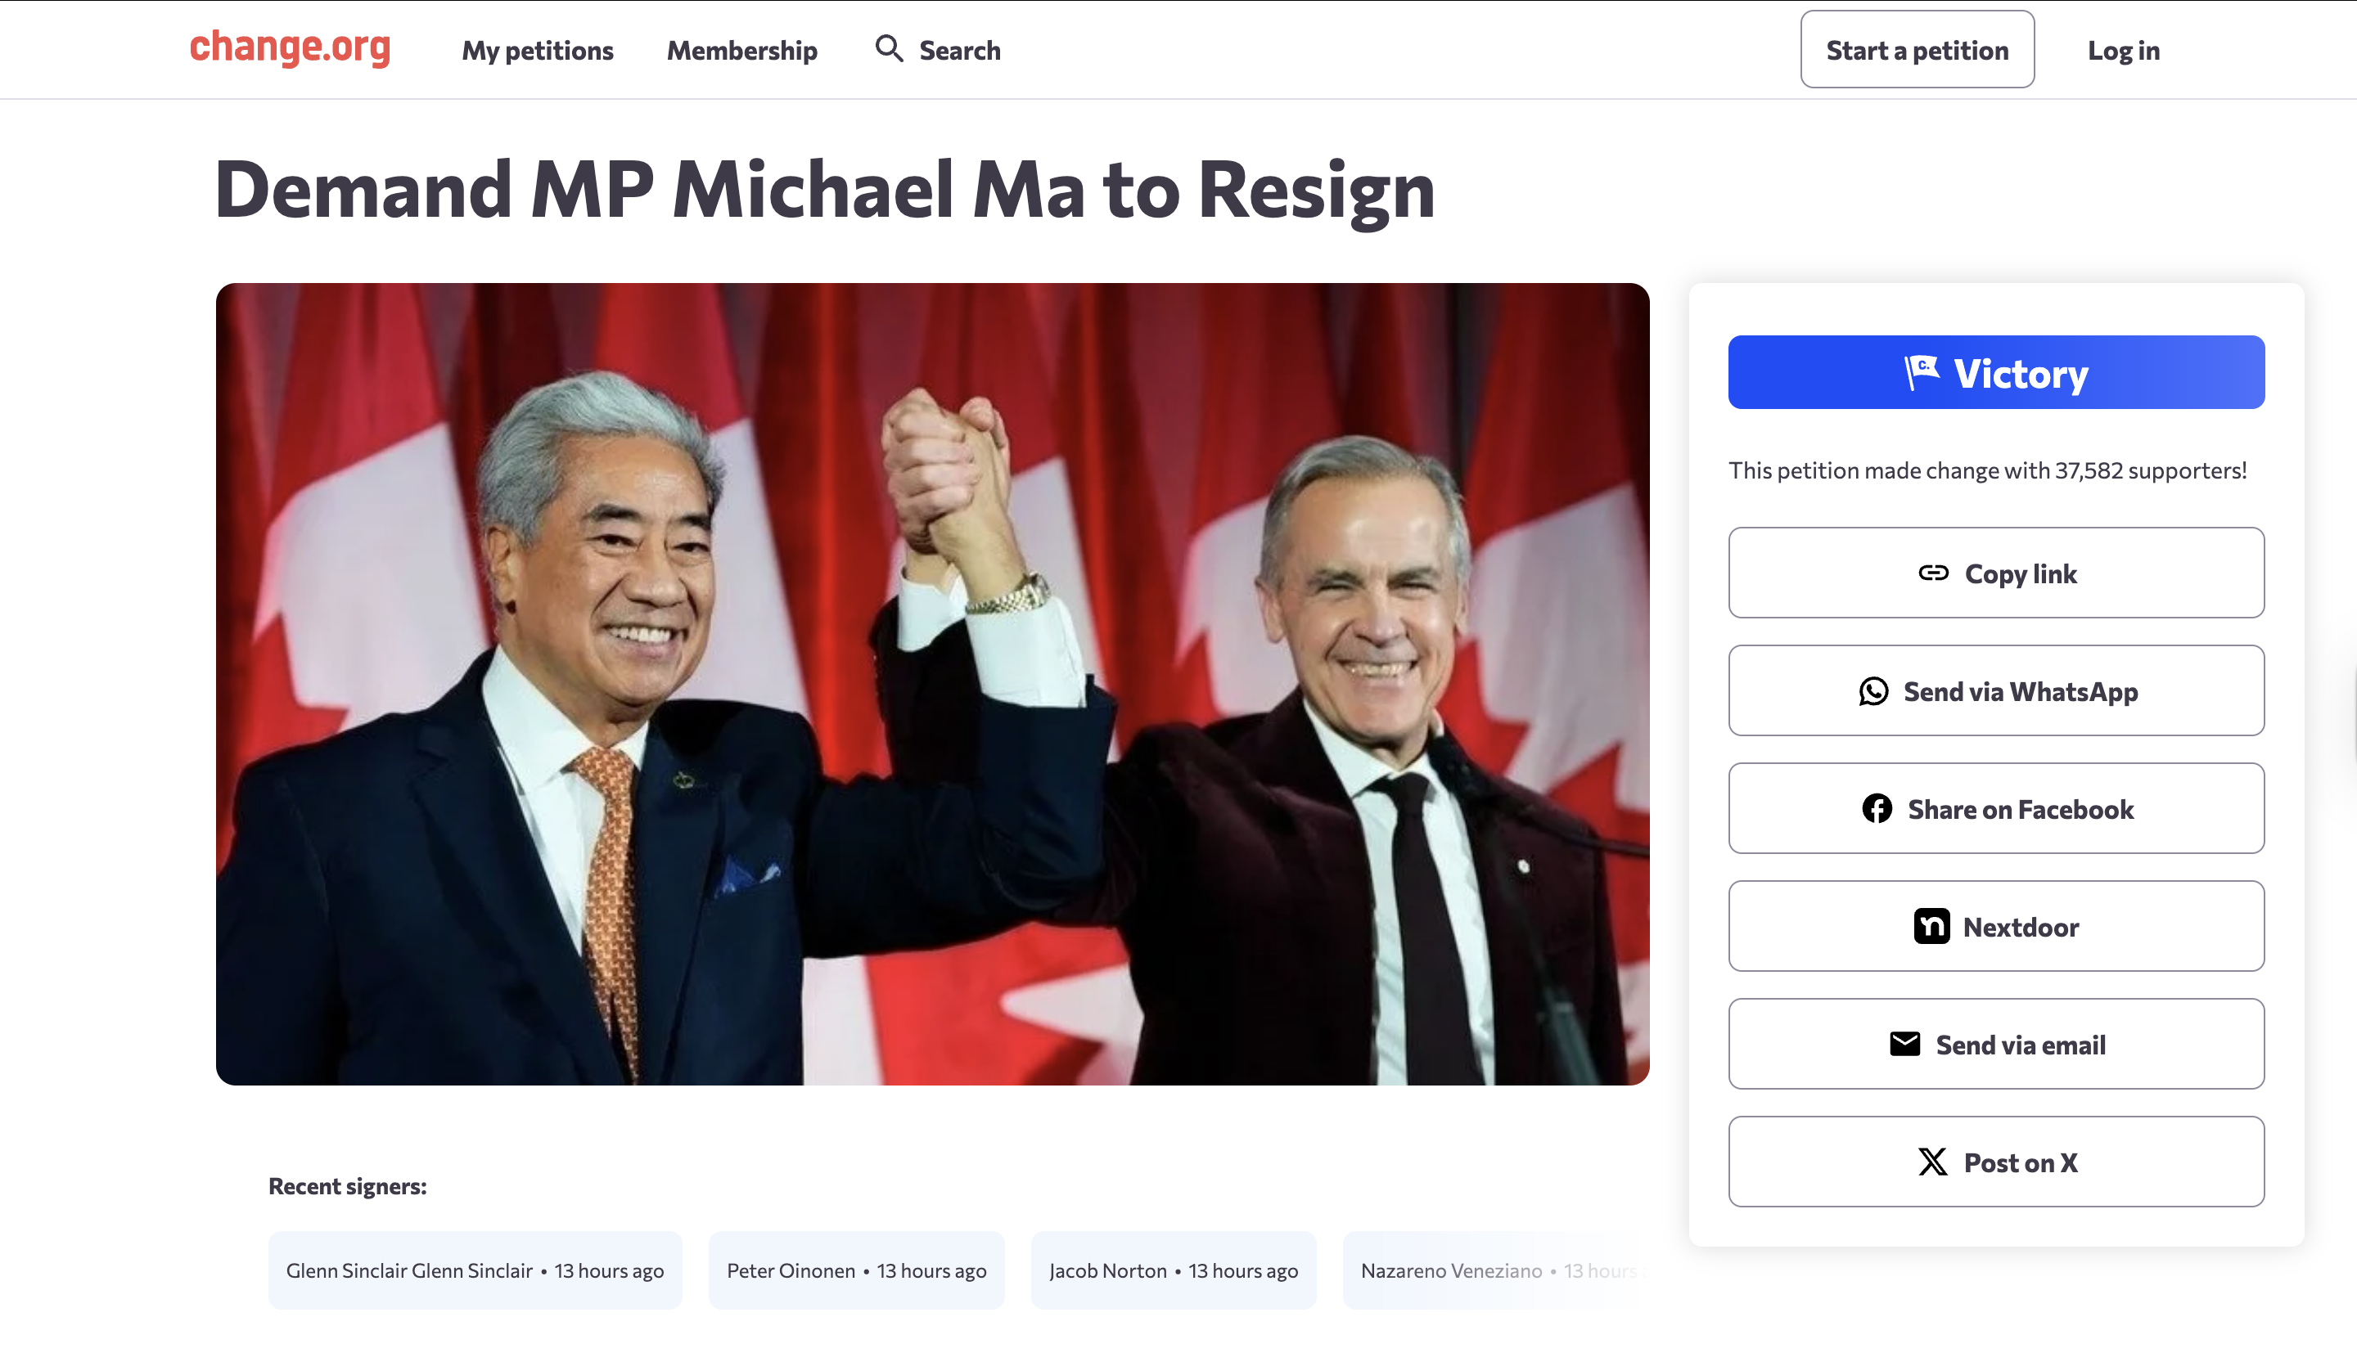Share petition via Send via WhatsApp
2357x1353 pixels.
2020,691
